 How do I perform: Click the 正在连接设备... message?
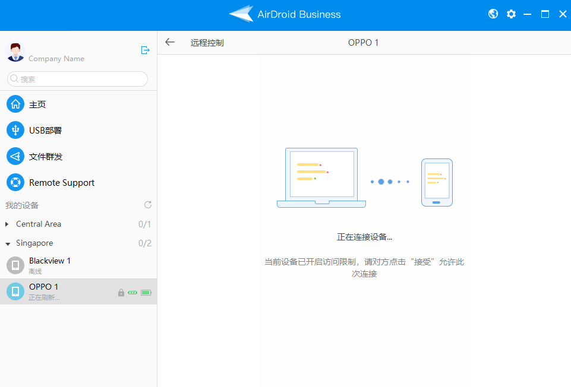point(364,237)
